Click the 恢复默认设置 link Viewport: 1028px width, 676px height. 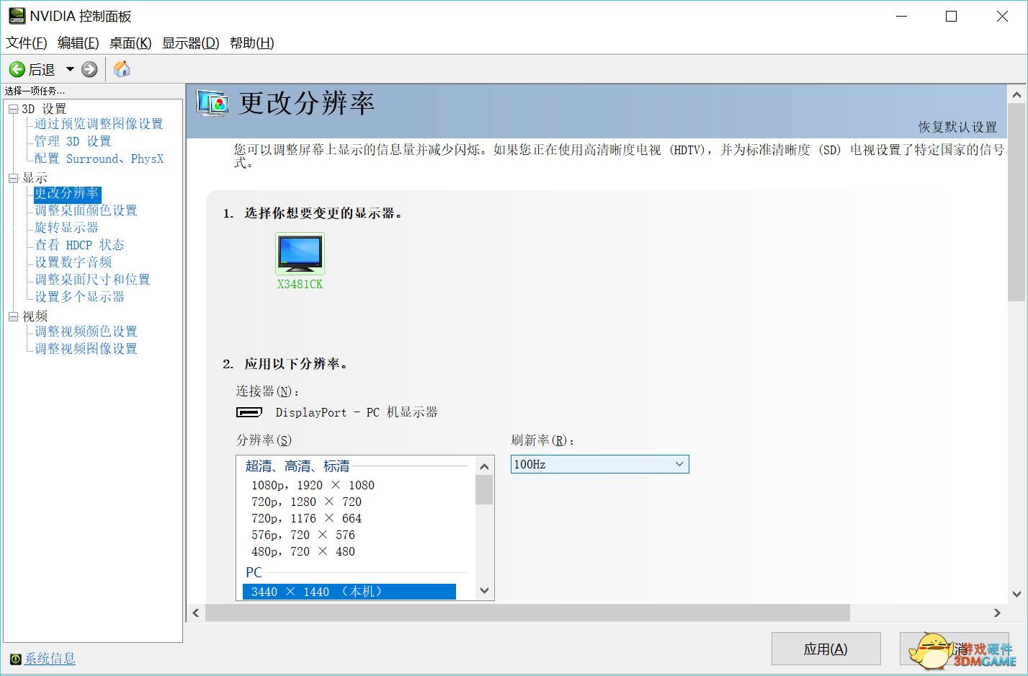(x=957, y=128)
